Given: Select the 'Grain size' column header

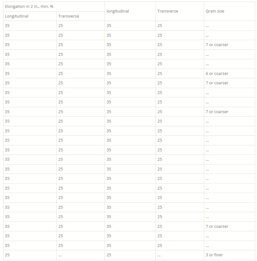Looking at the screenshot, I should pyautogui.click(x=215, y=11).
